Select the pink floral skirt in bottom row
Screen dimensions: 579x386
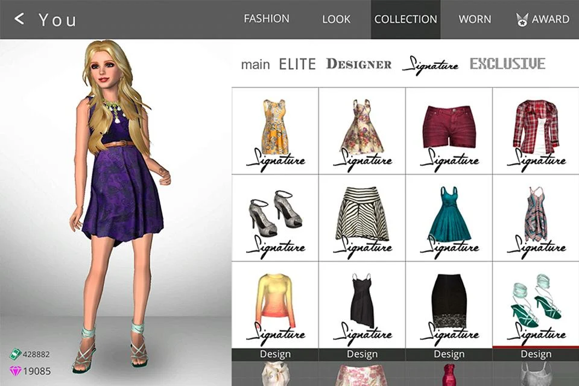362,375
